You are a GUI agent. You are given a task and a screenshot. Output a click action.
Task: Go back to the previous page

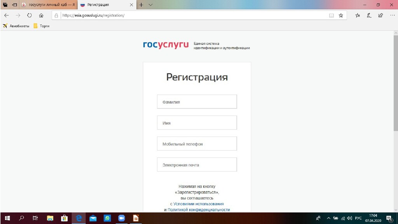pyautogui.click(x=6, y=16)
